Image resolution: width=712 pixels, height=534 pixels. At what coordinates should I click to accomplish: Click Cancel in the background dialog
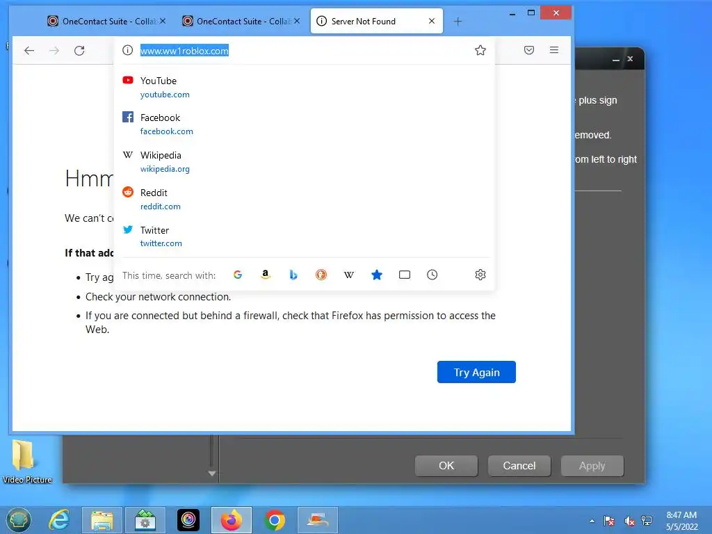click(x=519, y=465)
